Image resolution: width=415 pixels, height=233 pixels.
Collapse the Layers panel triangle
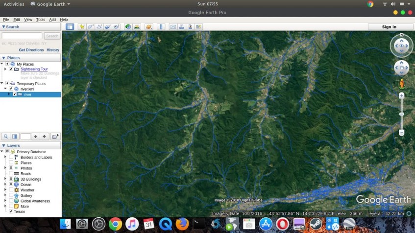click(3, 145)
